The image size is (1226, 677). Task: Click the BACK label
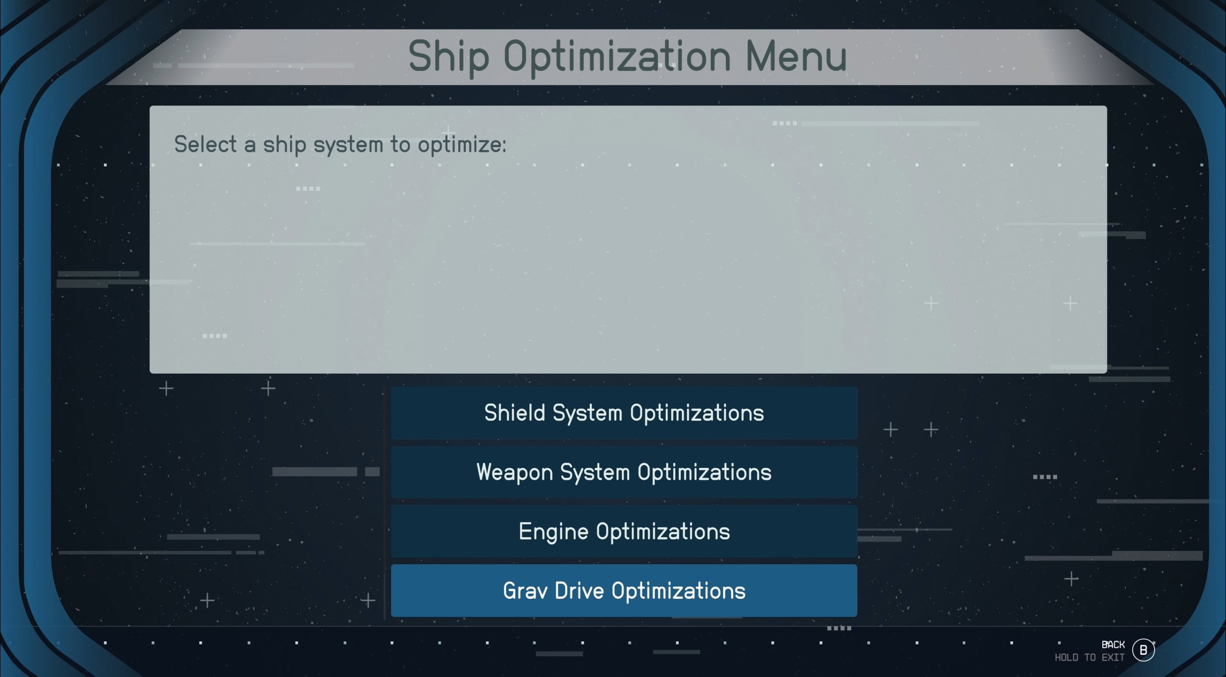1113,644
